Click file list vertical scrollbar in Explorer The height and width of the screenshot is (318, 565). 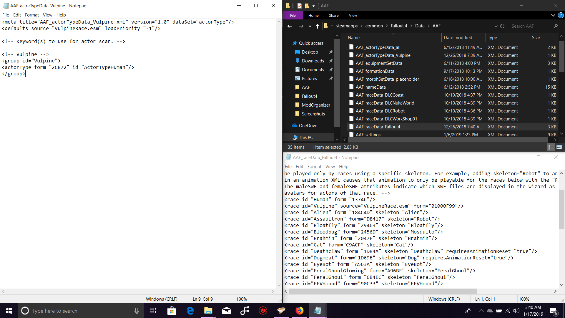pos(561,56)
